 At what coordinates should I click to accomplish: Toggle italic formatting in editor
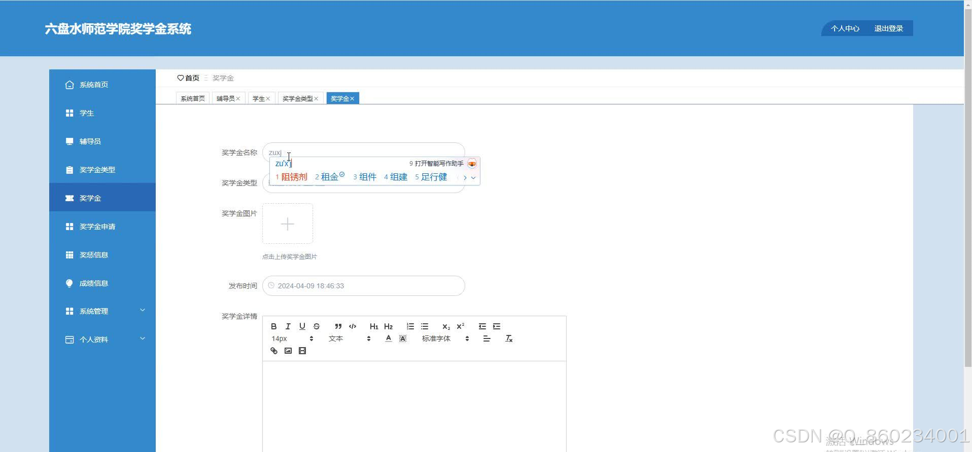(x=288, y=326)
